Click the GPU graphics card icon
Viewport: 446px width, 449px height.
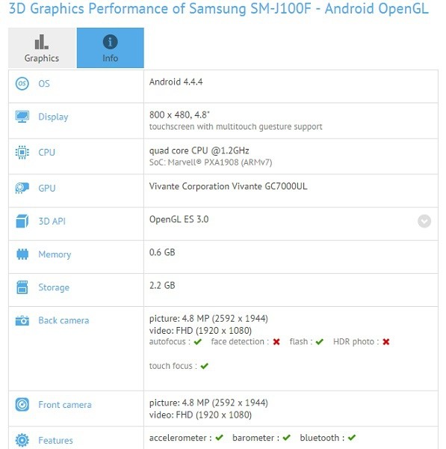(22, 188)
